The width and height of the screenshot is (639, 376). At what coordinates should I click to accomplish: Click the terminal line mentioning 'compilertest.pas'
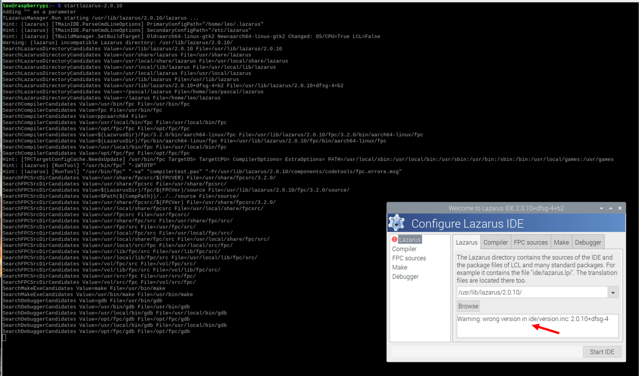point(202,171)
